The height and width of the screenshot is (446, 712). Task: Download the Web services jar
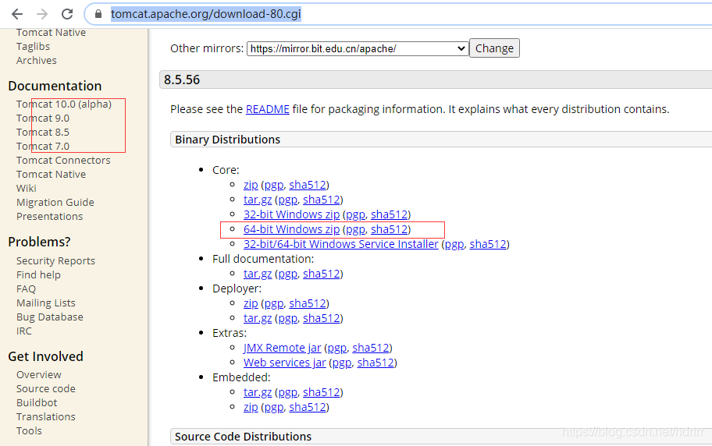(x=284, y=363)
